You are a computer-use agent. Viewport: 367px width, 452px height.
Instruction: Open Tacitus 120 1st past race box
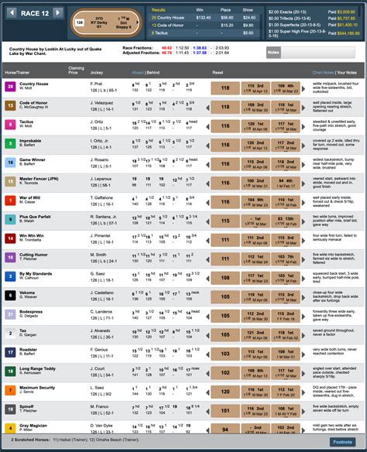click(256, 126)
